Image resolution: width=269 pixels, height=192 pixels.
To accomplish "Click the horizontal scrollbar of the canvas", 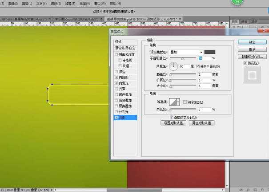I will coord(134,190).
